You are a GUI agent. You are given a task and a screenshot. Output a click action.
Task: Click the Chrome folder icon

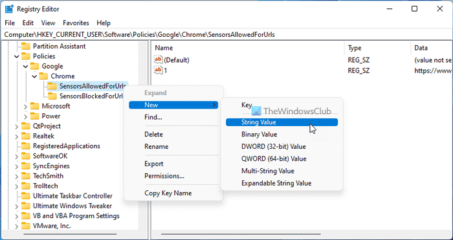click(x=43, y=76)
